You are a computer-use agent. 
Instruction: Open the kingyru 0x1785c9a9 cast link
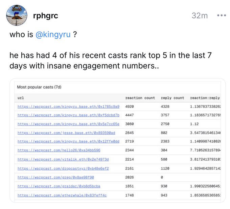[x=68, y=107]
